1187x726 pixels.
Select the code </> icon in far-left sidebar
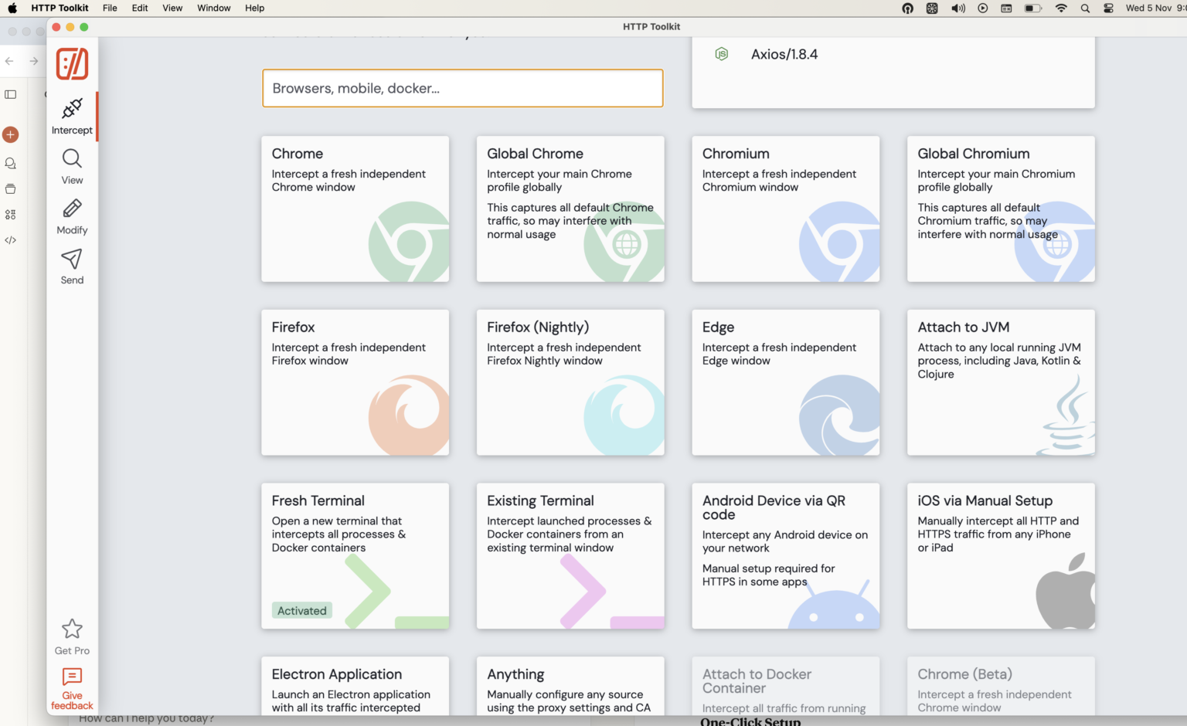click(x=11, y=240)
